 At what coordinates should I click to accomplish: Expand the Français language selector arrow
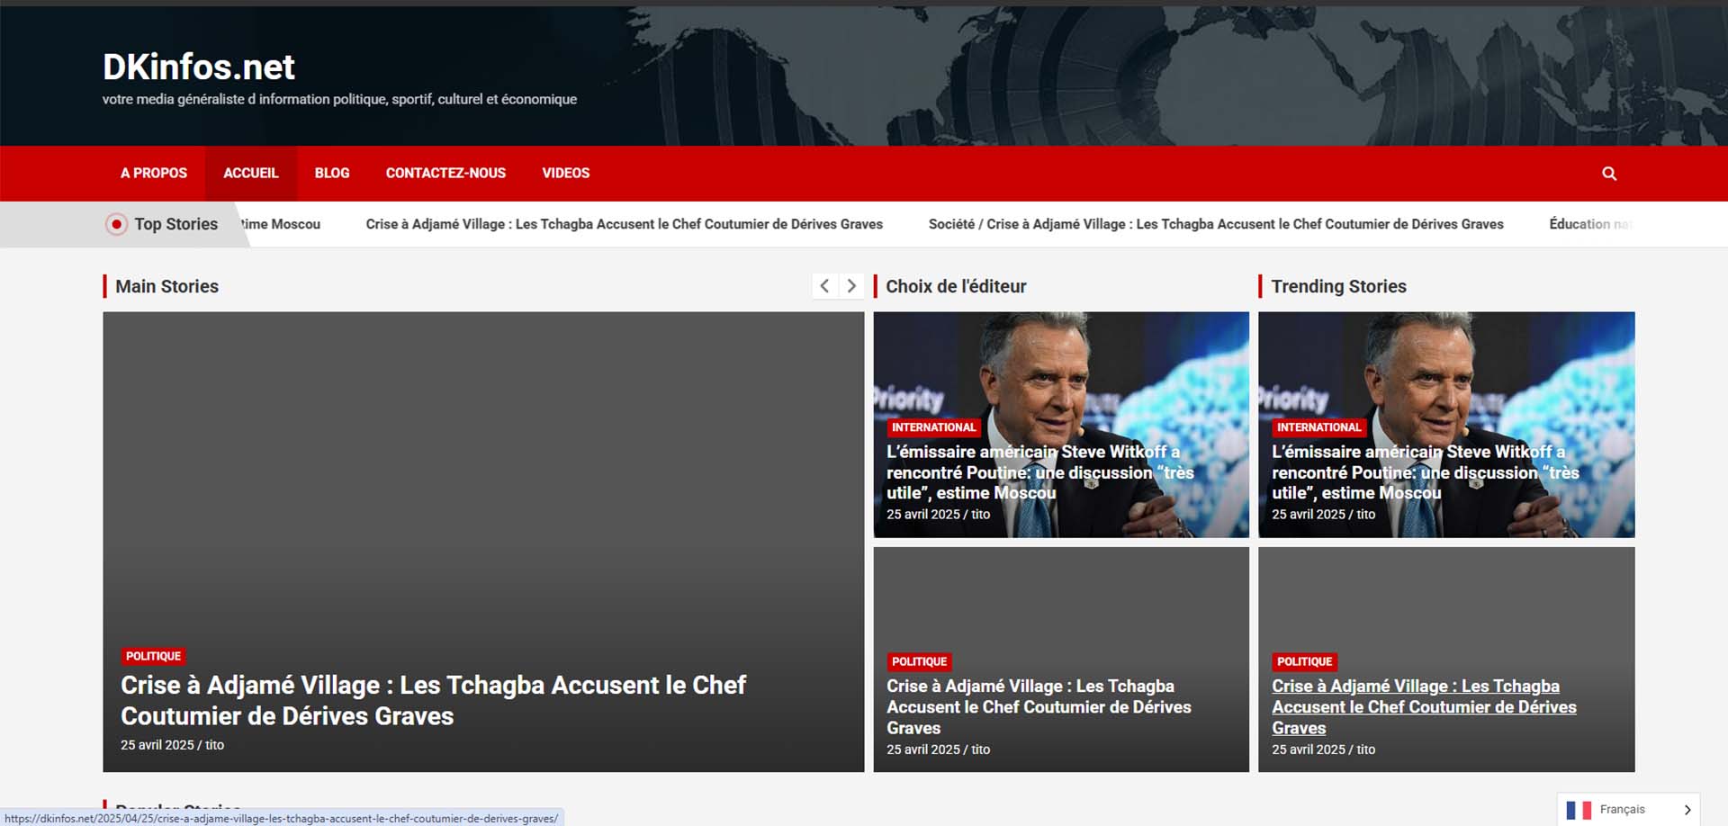(x=1687, y=810)
